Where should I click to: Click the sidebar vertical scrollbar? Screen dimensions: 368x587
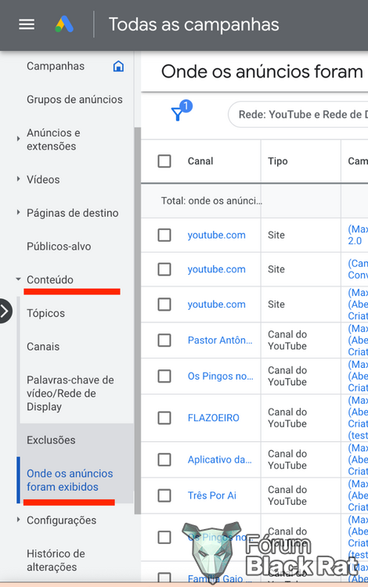tap(137, 320)
